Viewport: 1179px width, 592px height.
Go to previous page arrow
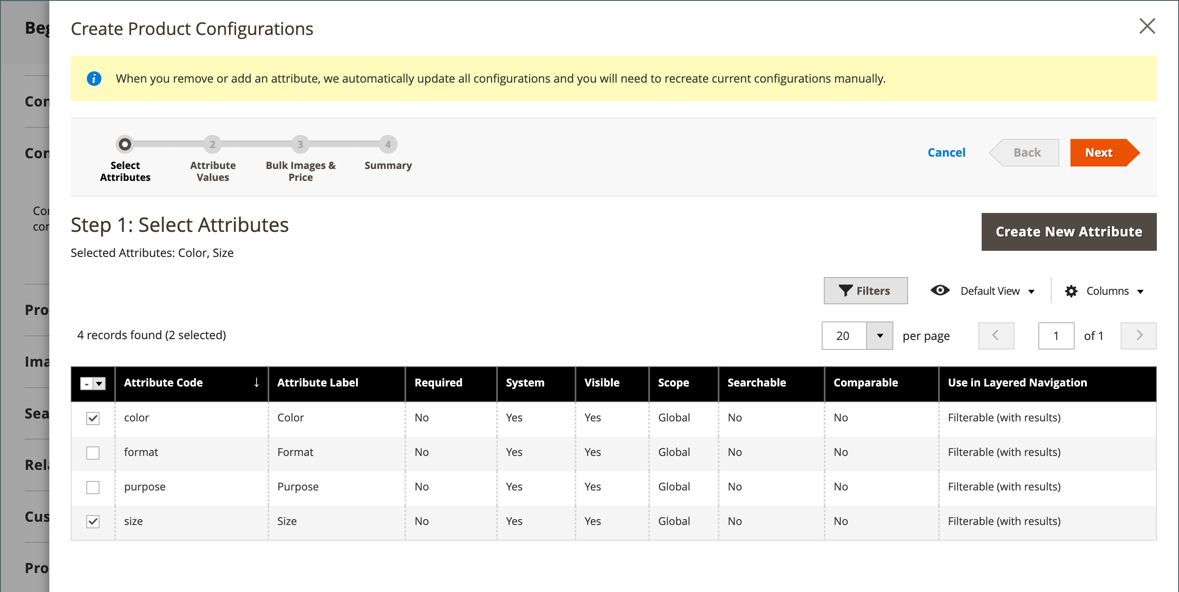coord(996,335)
